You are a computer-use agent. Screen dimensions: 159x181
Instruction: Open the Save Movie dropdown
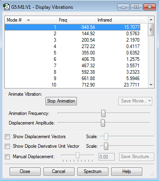coord(135,101)
